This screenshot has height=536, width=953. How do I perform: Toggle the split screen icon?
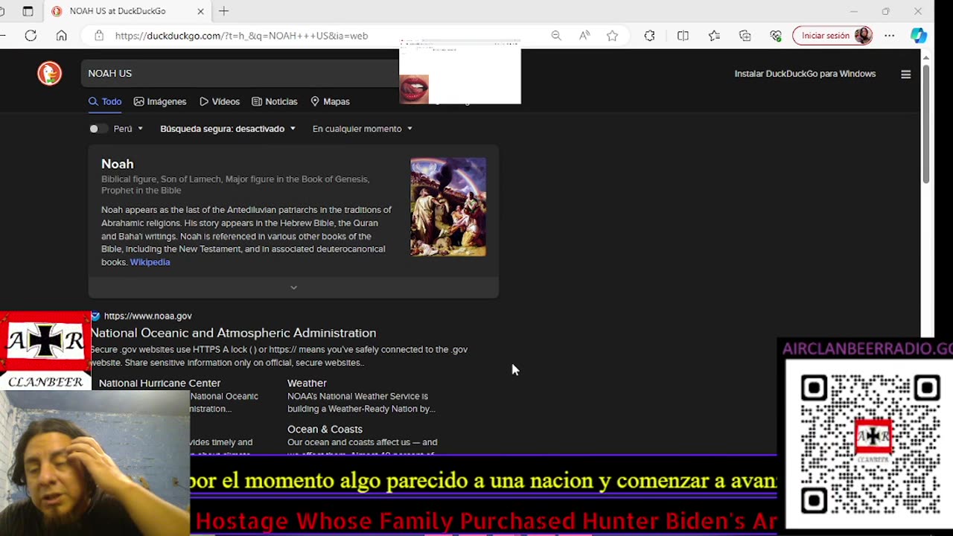[x=683, y=35]
